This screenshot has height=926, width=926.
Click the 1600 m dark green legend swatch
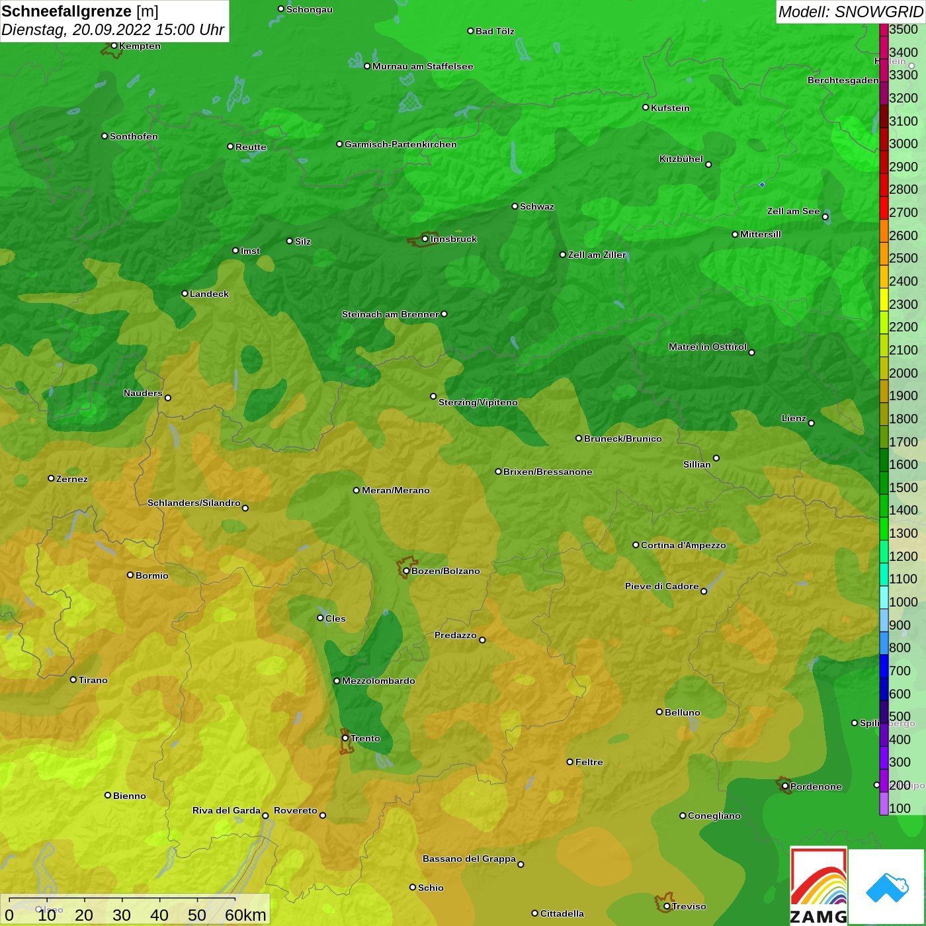884,460
